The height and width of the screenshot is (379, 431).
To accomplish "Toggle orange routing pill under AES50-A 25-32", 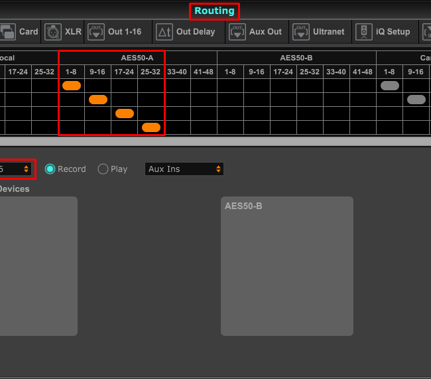I will coord(151,127).
